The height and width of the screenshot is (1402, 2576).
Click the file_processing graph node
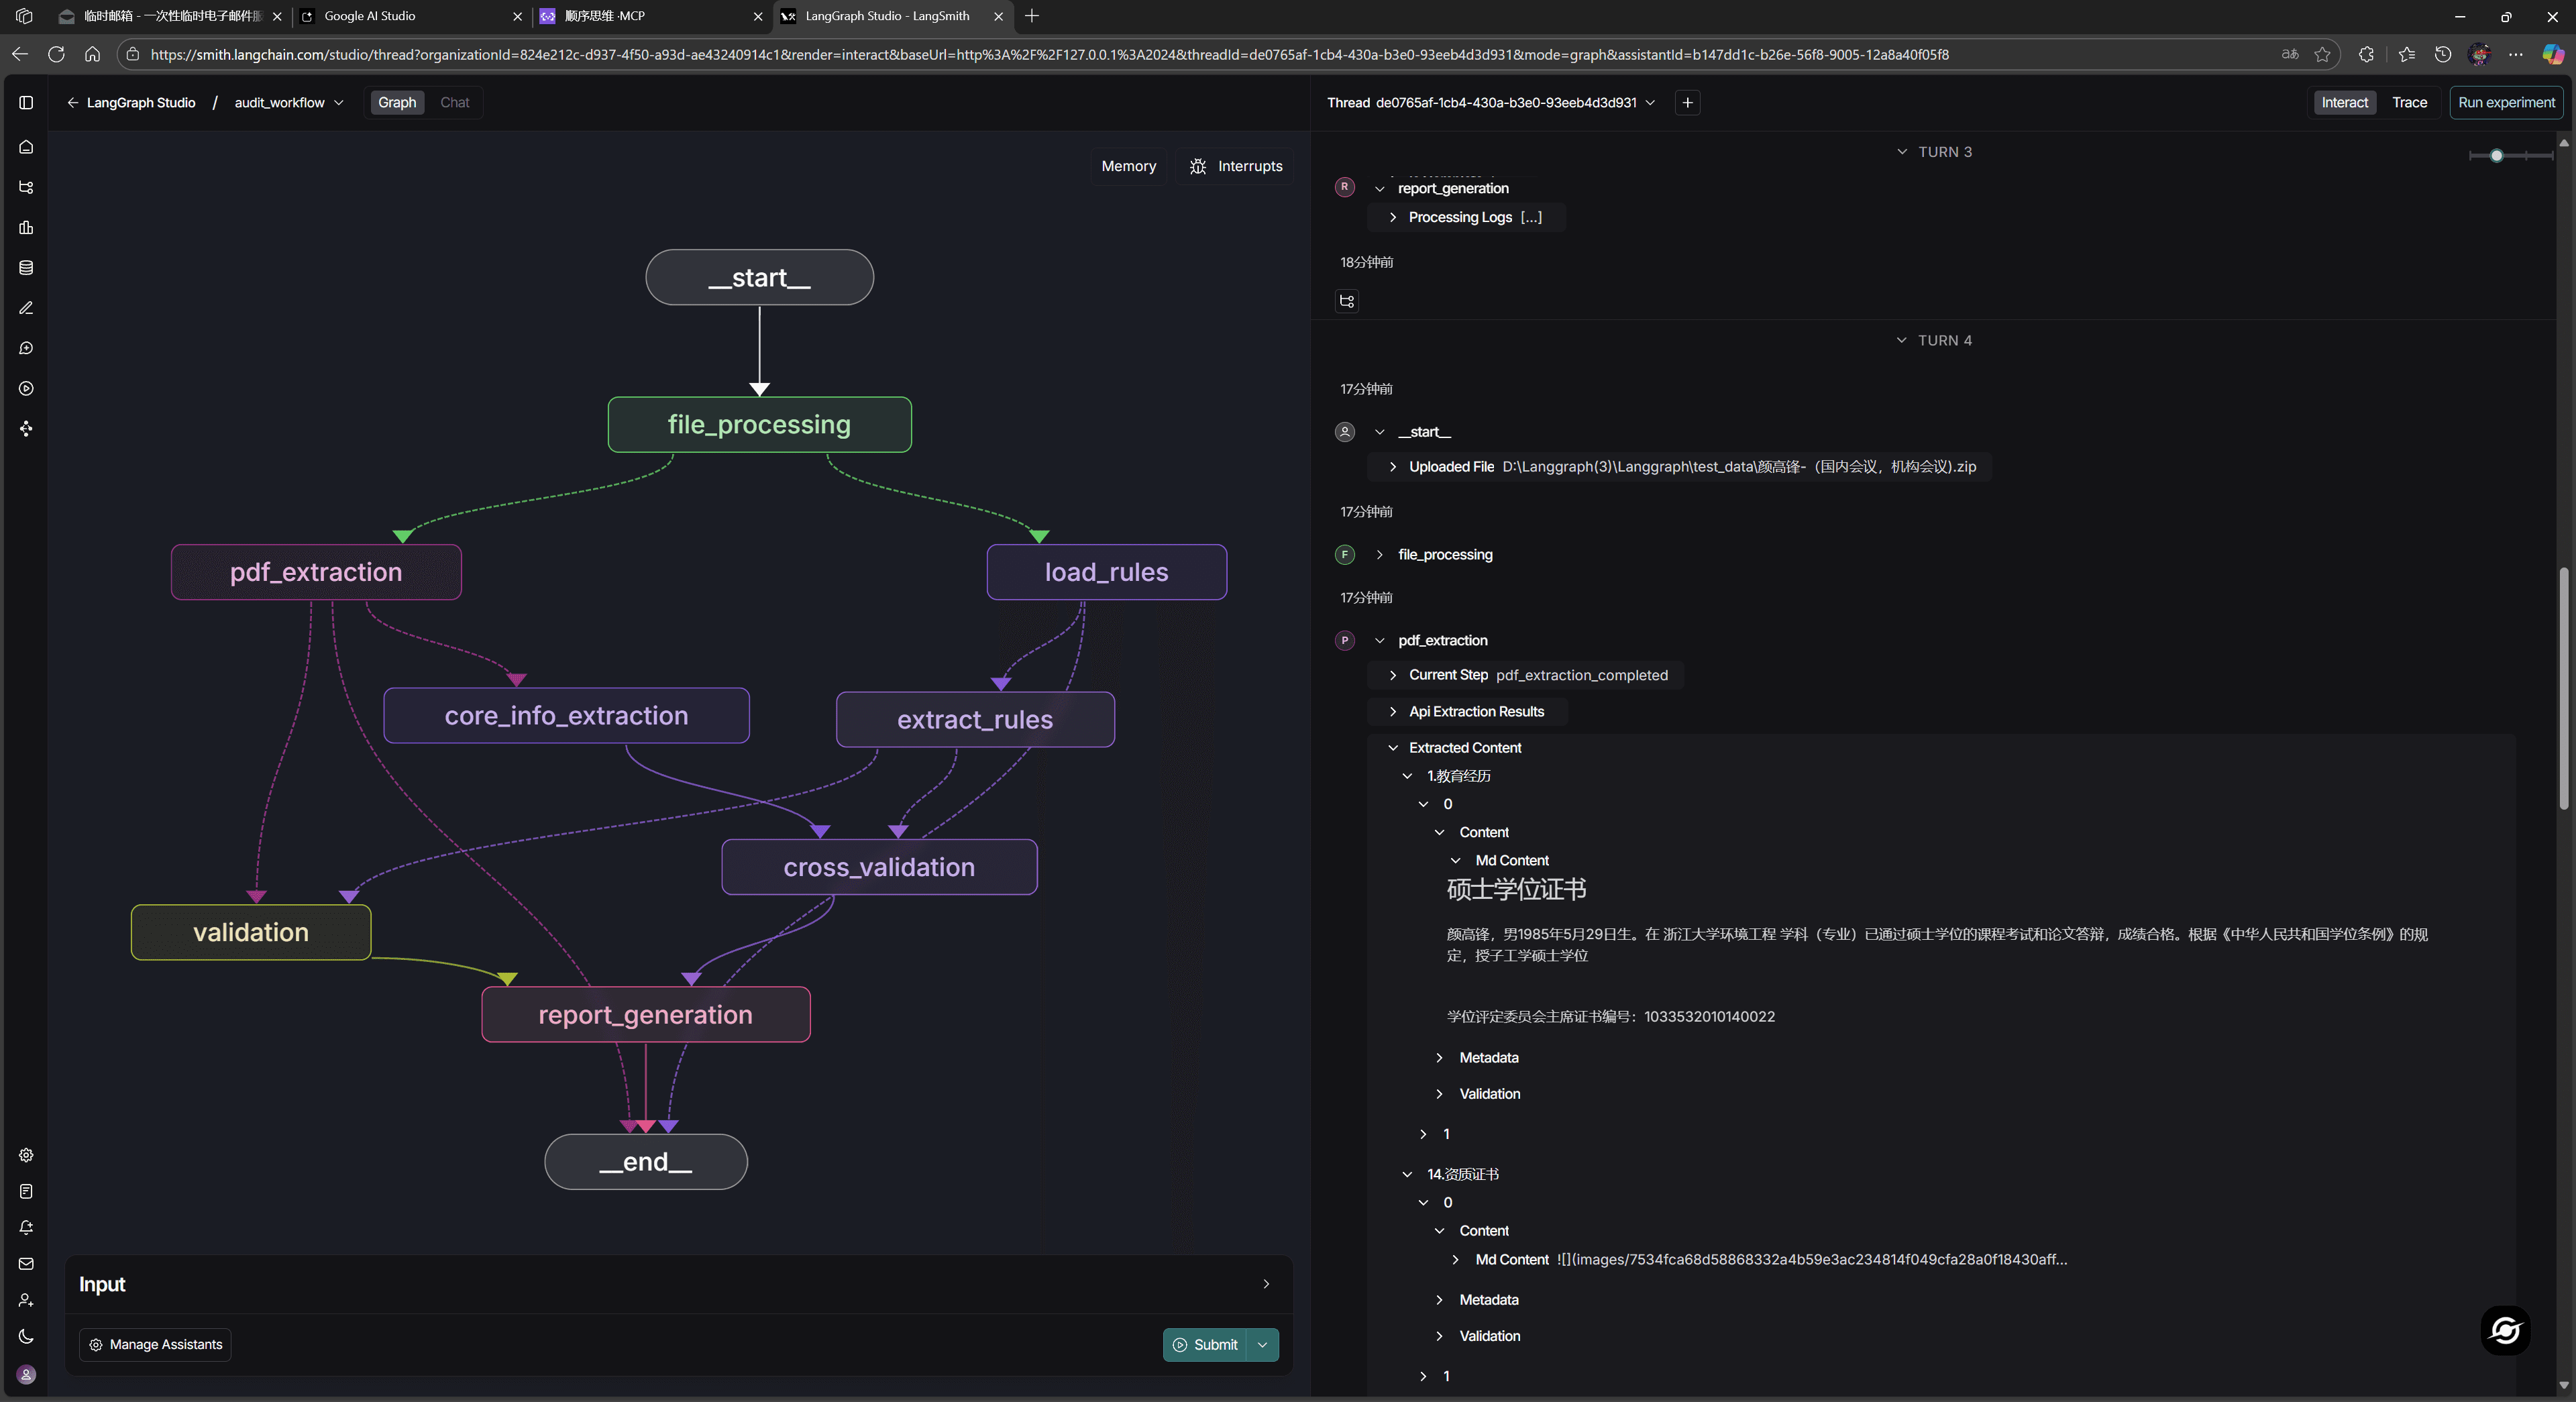click(x=759, y=425)
